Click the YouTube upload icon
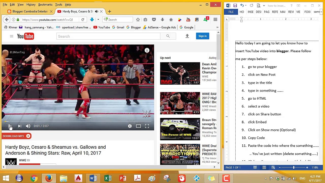 click(187, 36)
